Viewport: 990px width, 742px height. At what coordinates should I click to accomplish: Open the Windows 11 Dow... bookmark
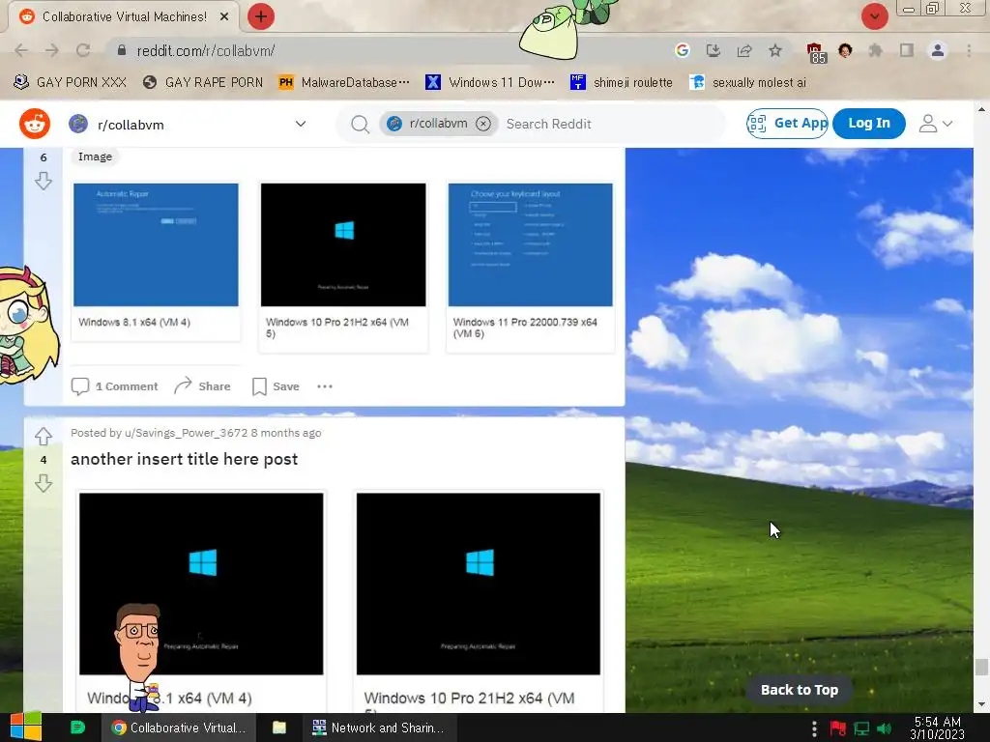tap(490, 82)
